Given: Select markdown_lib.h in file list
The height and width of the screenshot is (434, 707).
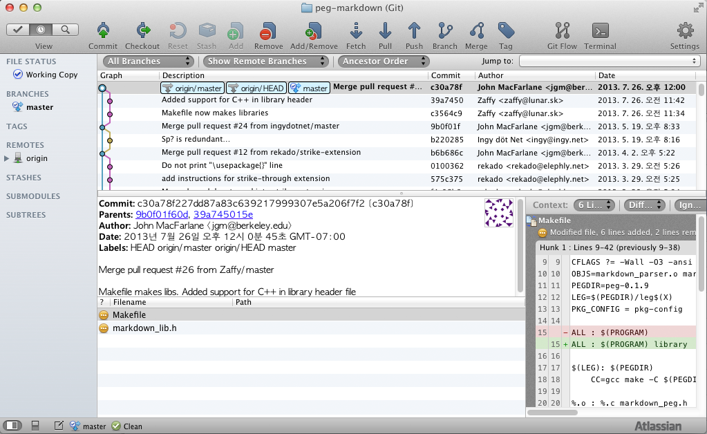Looking at the screenshot, I should point(311,328).
